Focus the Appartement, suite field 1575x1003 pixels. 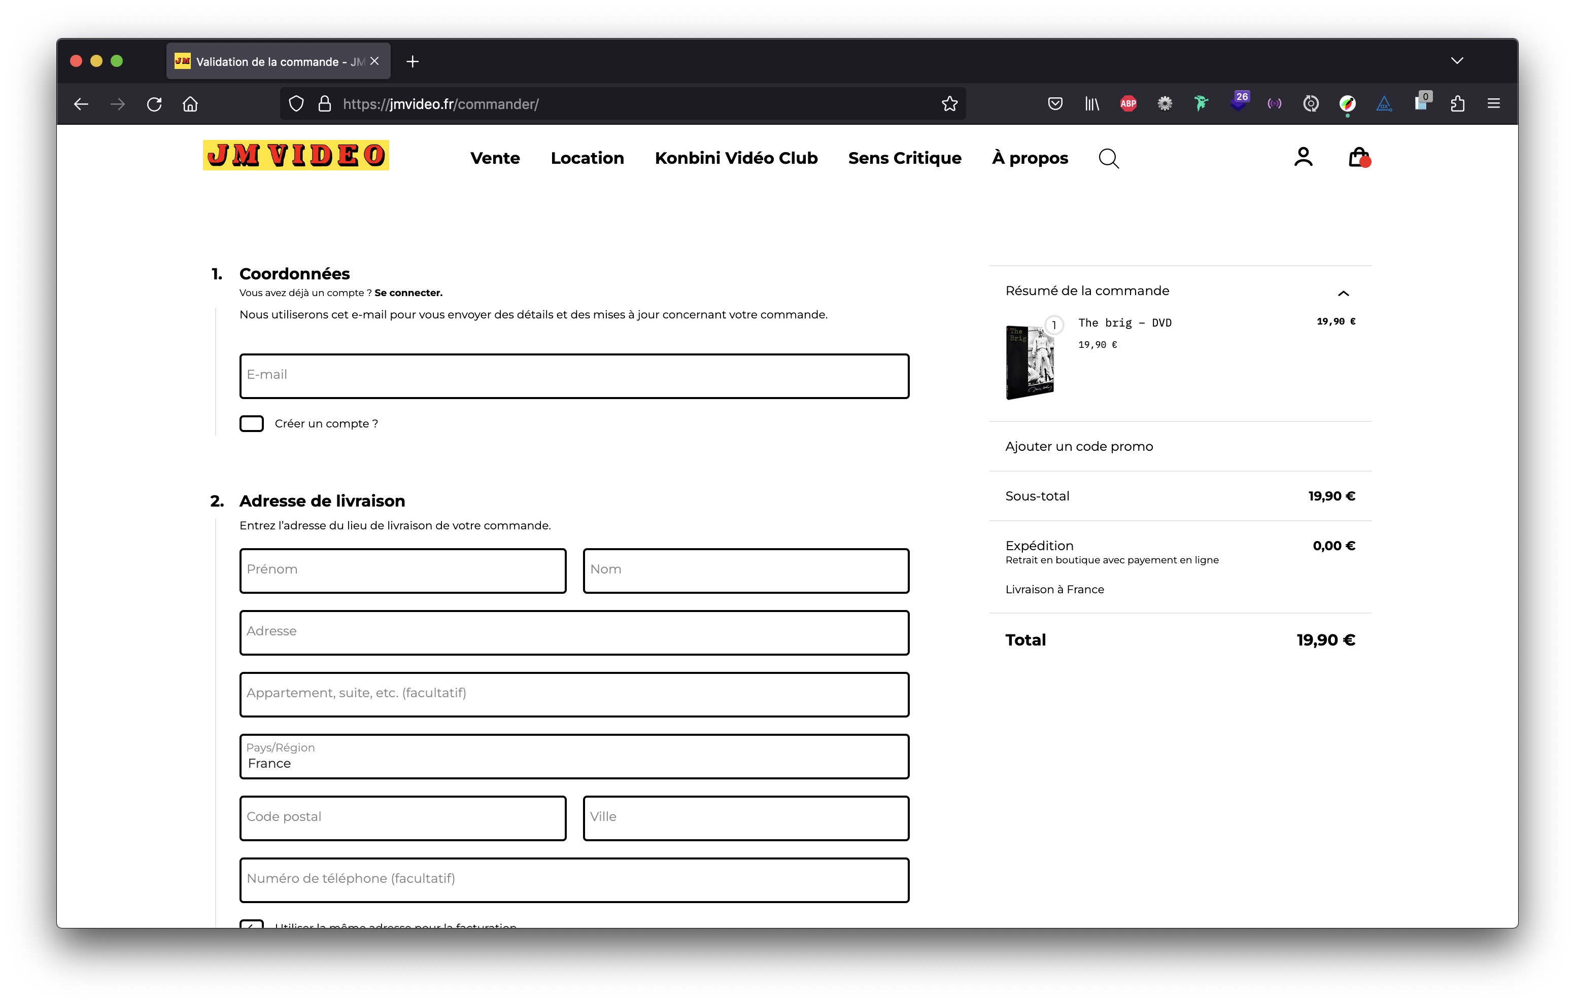(x=574, y=694)
